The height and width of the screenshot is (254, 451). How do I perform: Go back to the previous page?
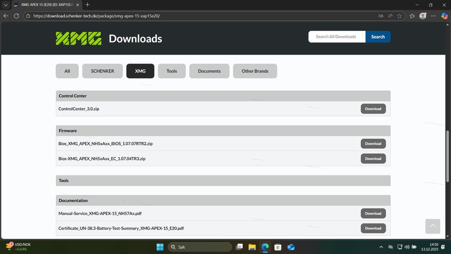pos(6,16)
